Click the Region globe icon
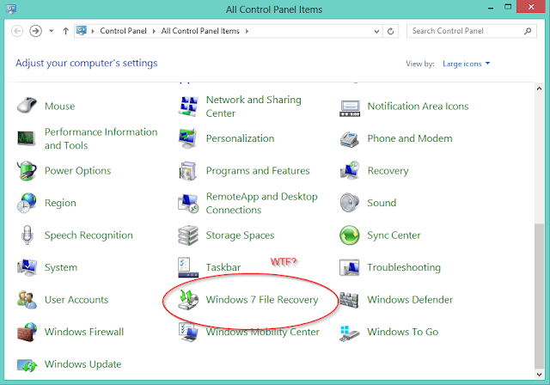Viewport: 550px width, 385px height. tap(27, 203)
